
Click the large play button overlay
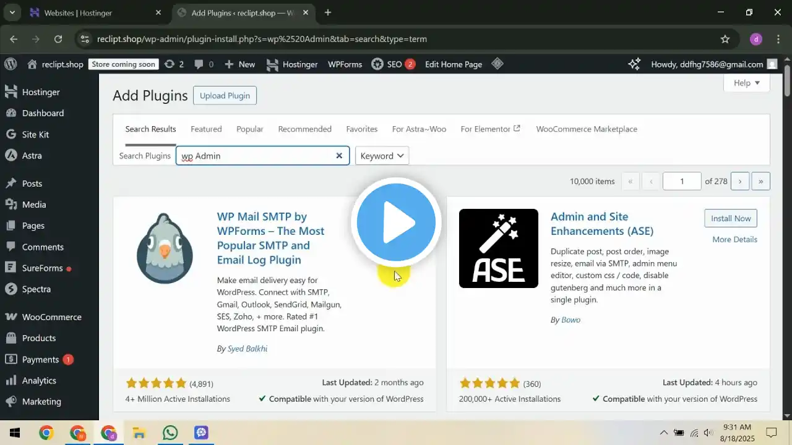pyautogui.click(x=396, y=222)
